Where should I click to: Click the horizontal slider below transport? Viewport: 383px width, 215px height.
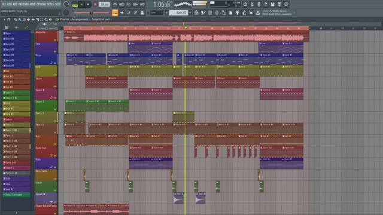92,13
